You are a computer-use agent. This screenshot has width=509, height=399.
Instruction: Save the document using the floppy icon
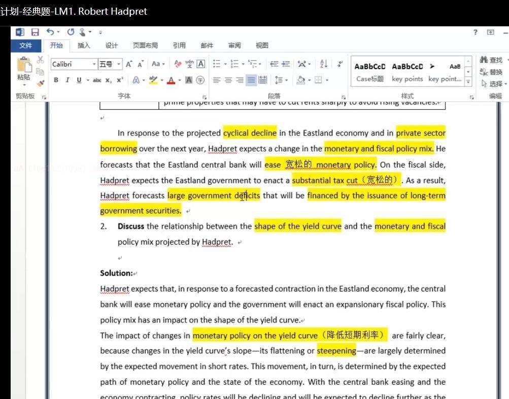(x=35, y=32)
